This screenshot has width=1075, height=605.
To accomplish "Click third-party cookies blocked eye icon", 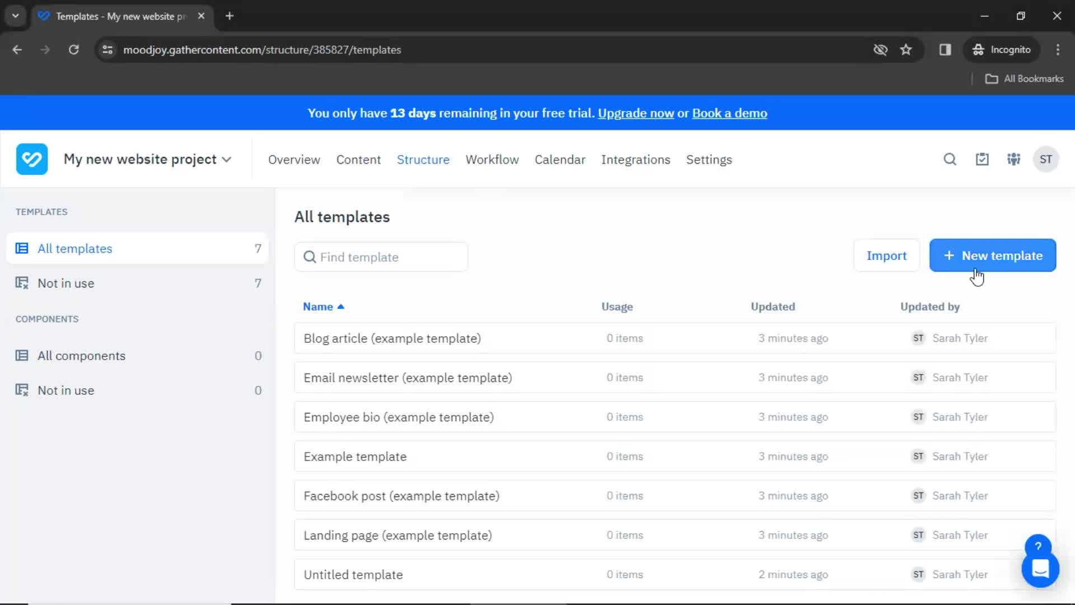I will point(880,50).
